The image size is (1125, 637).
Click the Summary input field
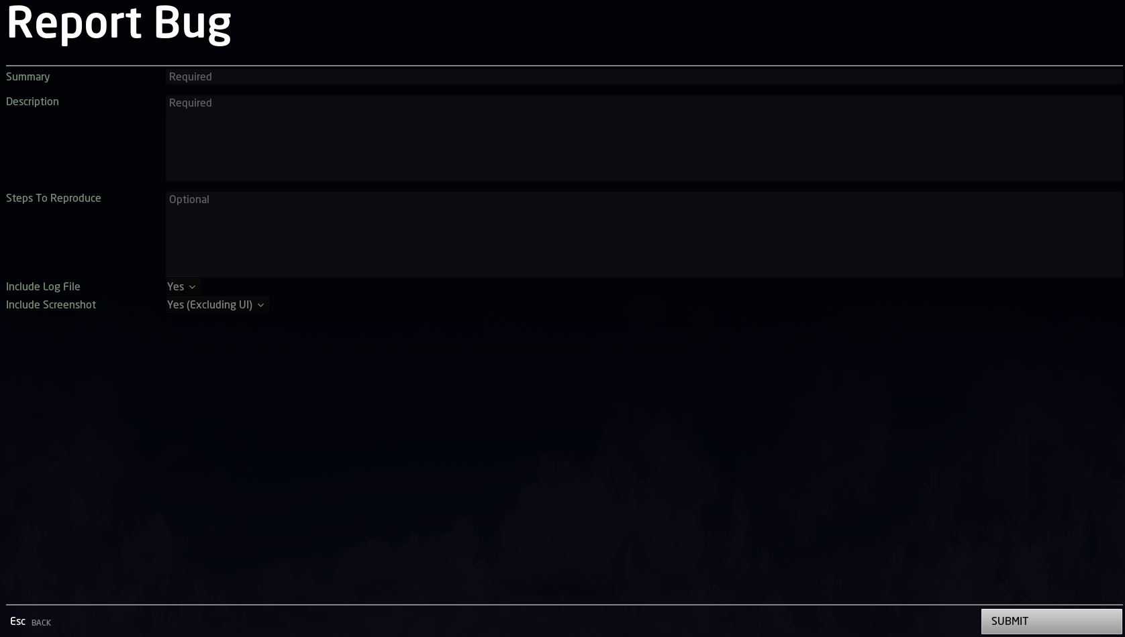click(644, 77)
